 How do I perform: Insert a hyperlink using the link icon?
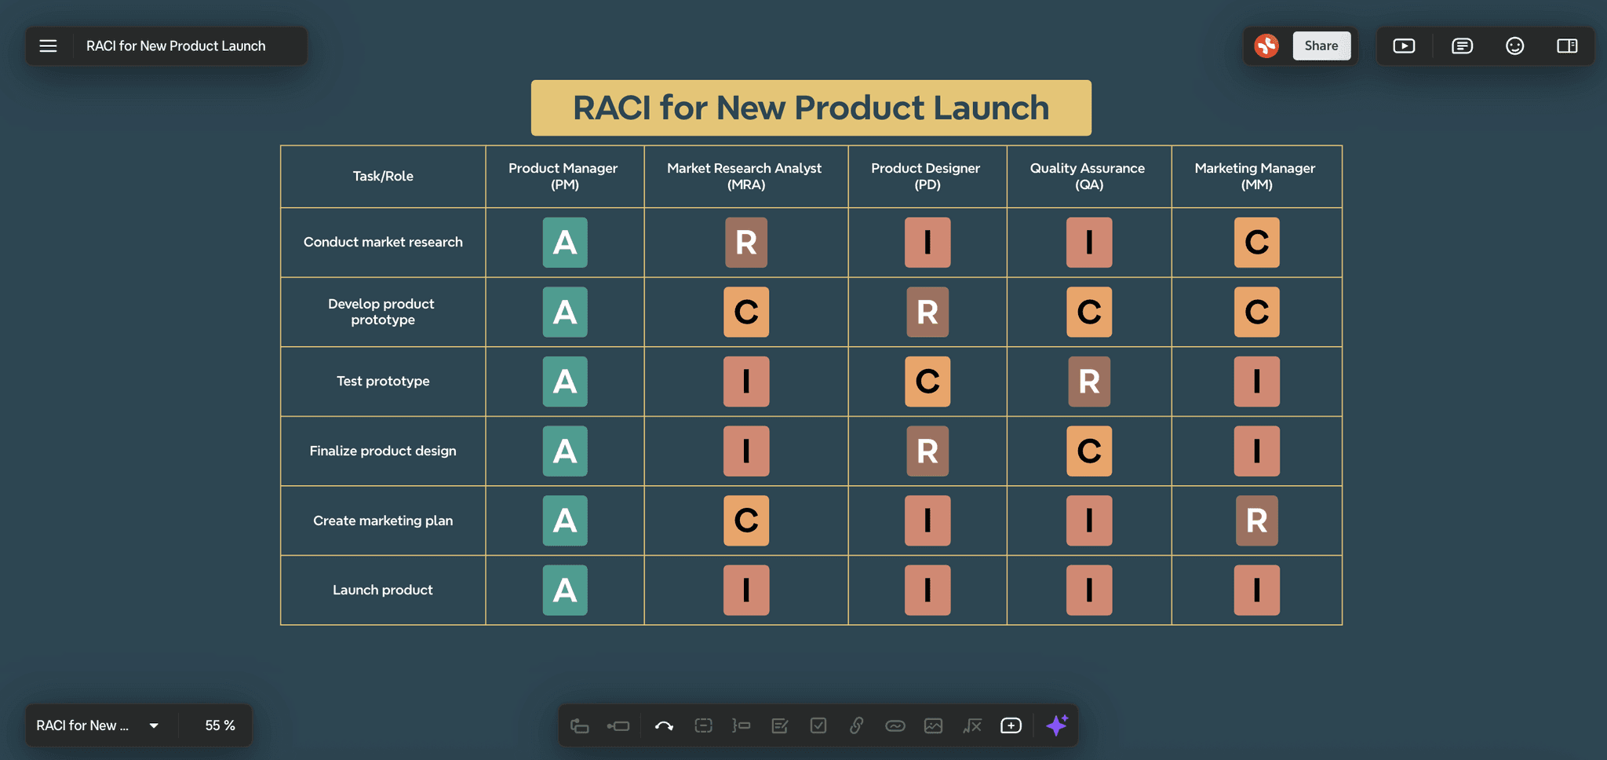855,725
